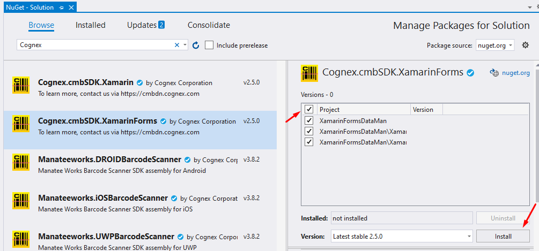Select the Cognex.cmbSDK.XamarinForms package row
This screenshot has height=251, width=539.
coord(140,126)
